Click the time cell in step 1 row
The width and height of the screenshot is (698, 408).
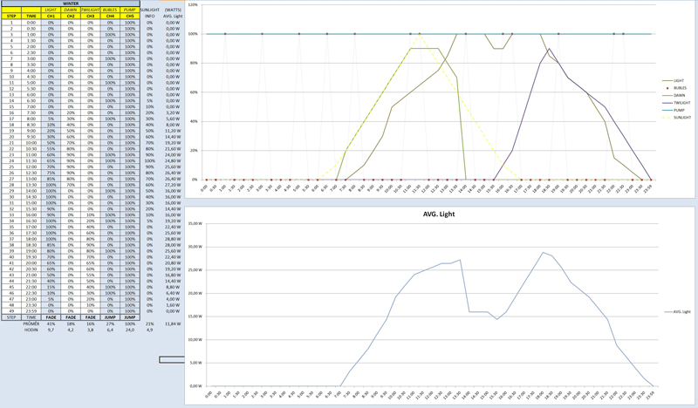point(31,22)
